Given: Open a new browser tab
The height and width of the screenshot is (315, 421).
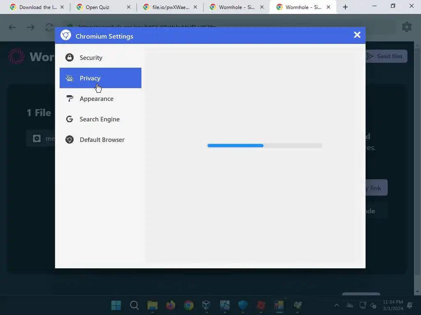Looking at the screenshot, I should (x=345, y=7).
